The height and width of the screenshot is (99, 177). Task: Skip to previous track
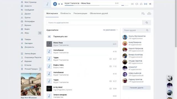tap(59, 4)
